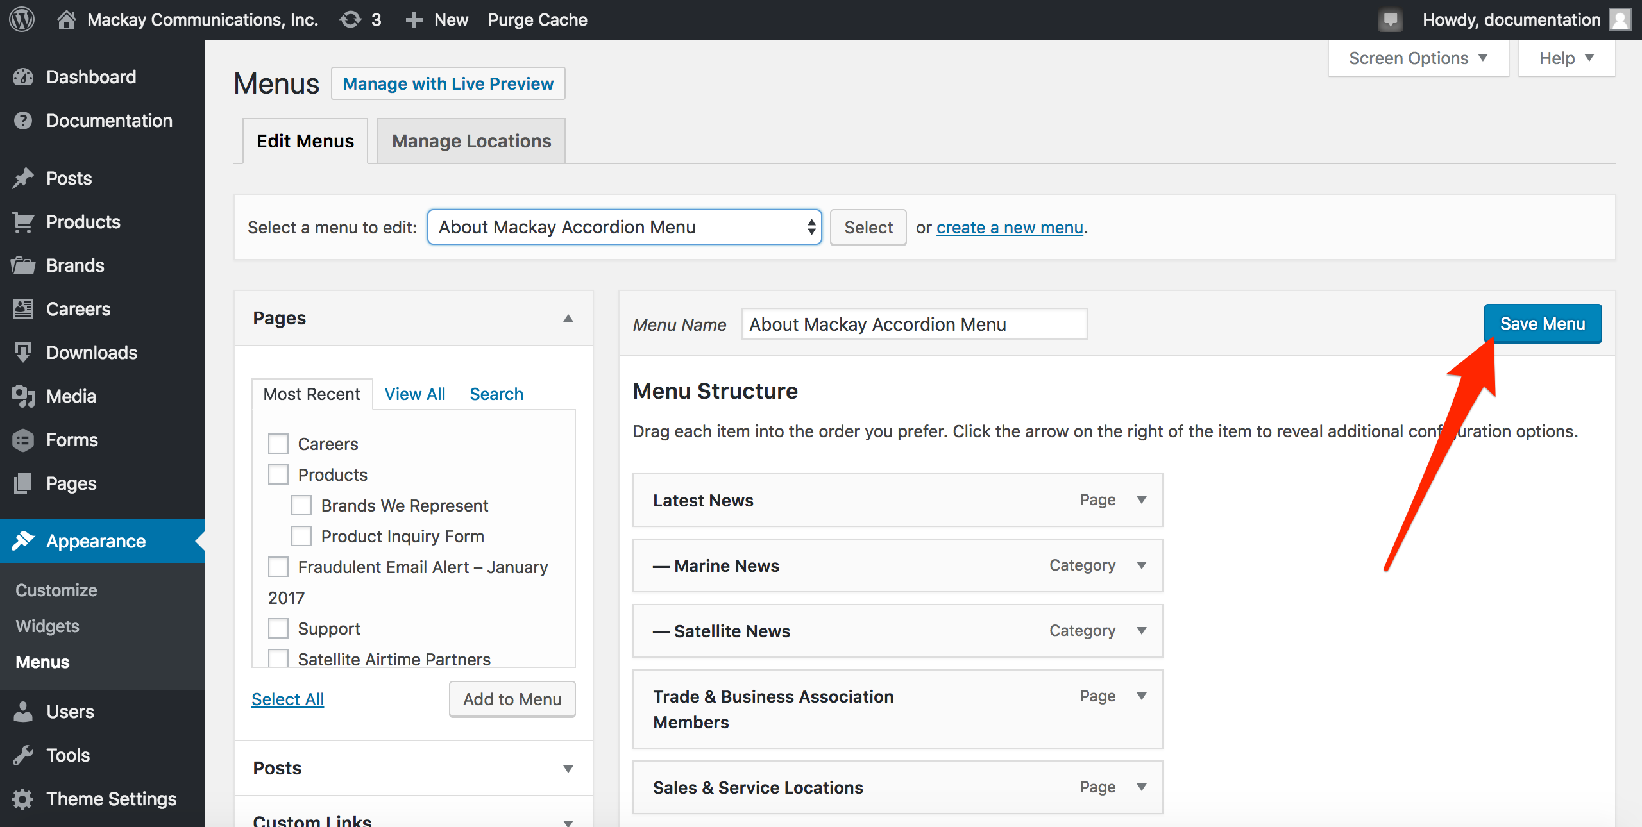This screenshot has width=1642, height=827.
Task: Click the Appearance paintbrush icon
Action: [x=23, y=541]
